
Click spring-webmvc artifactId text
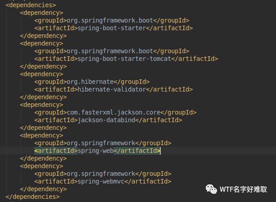click(x=101, y=181)
